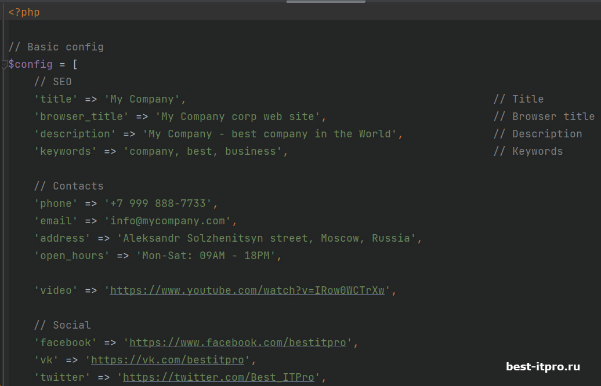The image size is (601, 386).
Task: Click the 'open_hours' config key
Action: coord(71,255)
